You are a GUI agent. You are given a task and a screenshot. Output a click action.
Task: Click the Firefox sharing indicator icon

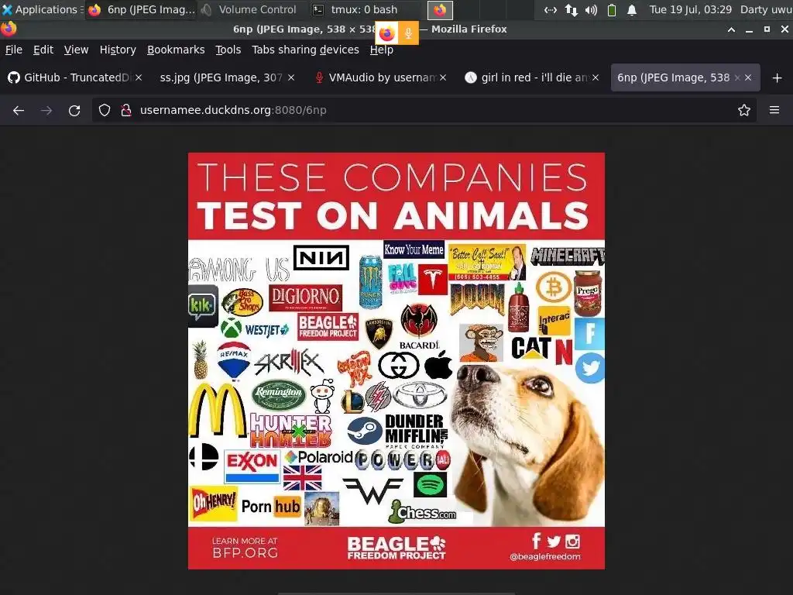(x=387, y=33)
